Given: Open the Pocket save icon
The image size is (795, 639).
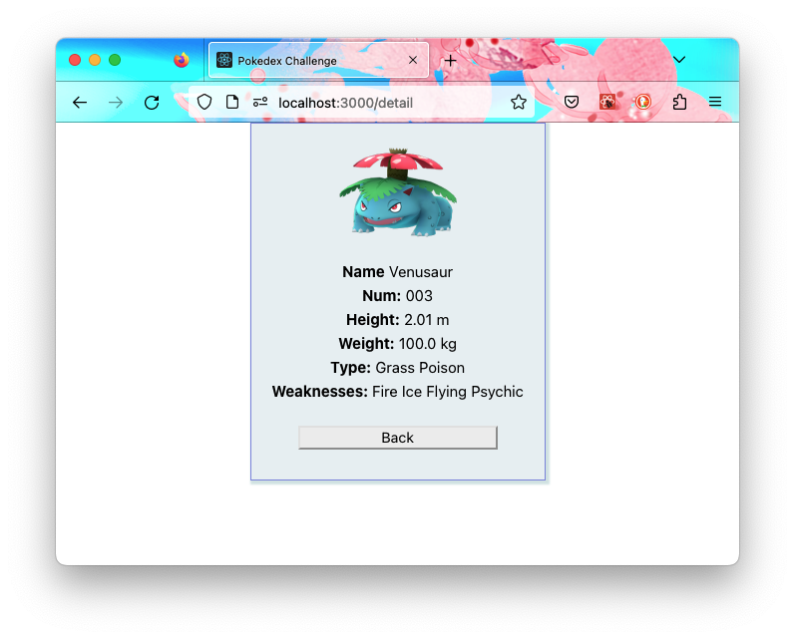Looking at the screenshot, I should (x=572, y=103).
